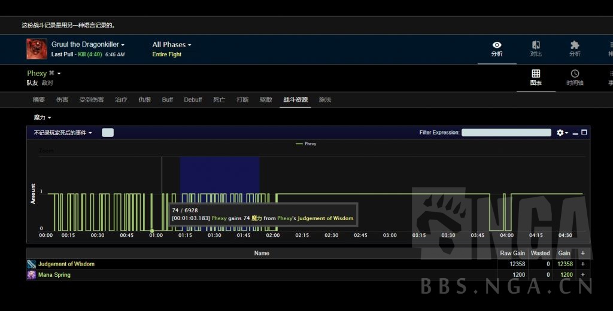Click the Gruul boss portrait thumbnail
The height and width of the screenshot is (311, 613).
pyautogui.click(x=37, y=49)
